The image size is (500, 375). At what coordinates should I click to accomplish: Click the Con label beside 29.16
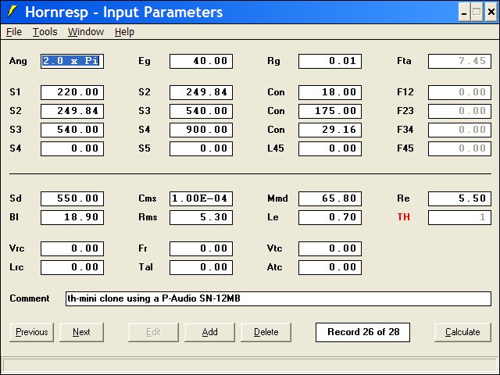tap(276, 130)
